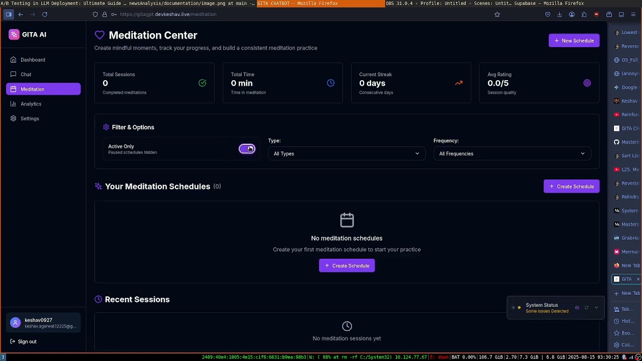Close the active GITA vertical tab

click(638, 279)
